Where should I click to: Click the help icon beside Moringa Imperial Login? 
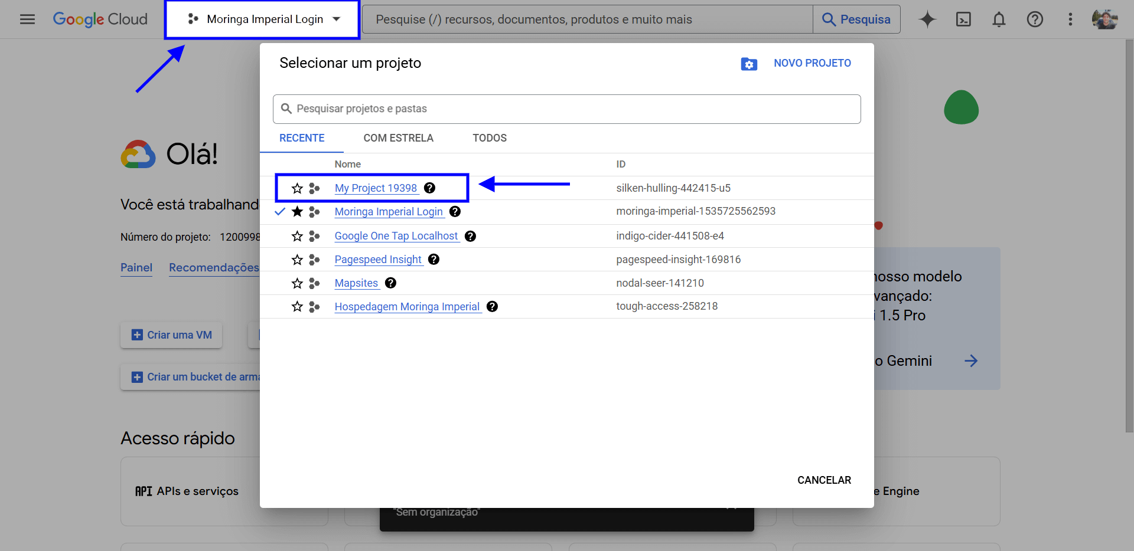pyautogui.click(x=455, y=212)
